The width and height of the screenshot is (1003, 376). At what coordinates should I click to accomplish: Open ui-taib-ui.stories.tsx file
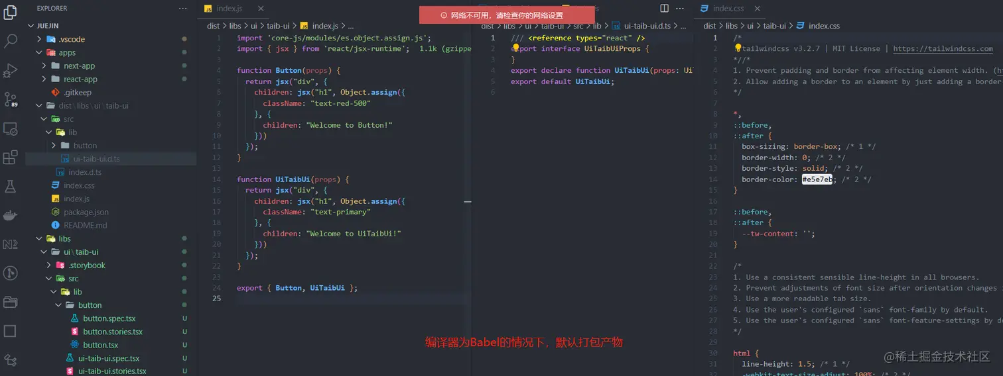(111, 371)
